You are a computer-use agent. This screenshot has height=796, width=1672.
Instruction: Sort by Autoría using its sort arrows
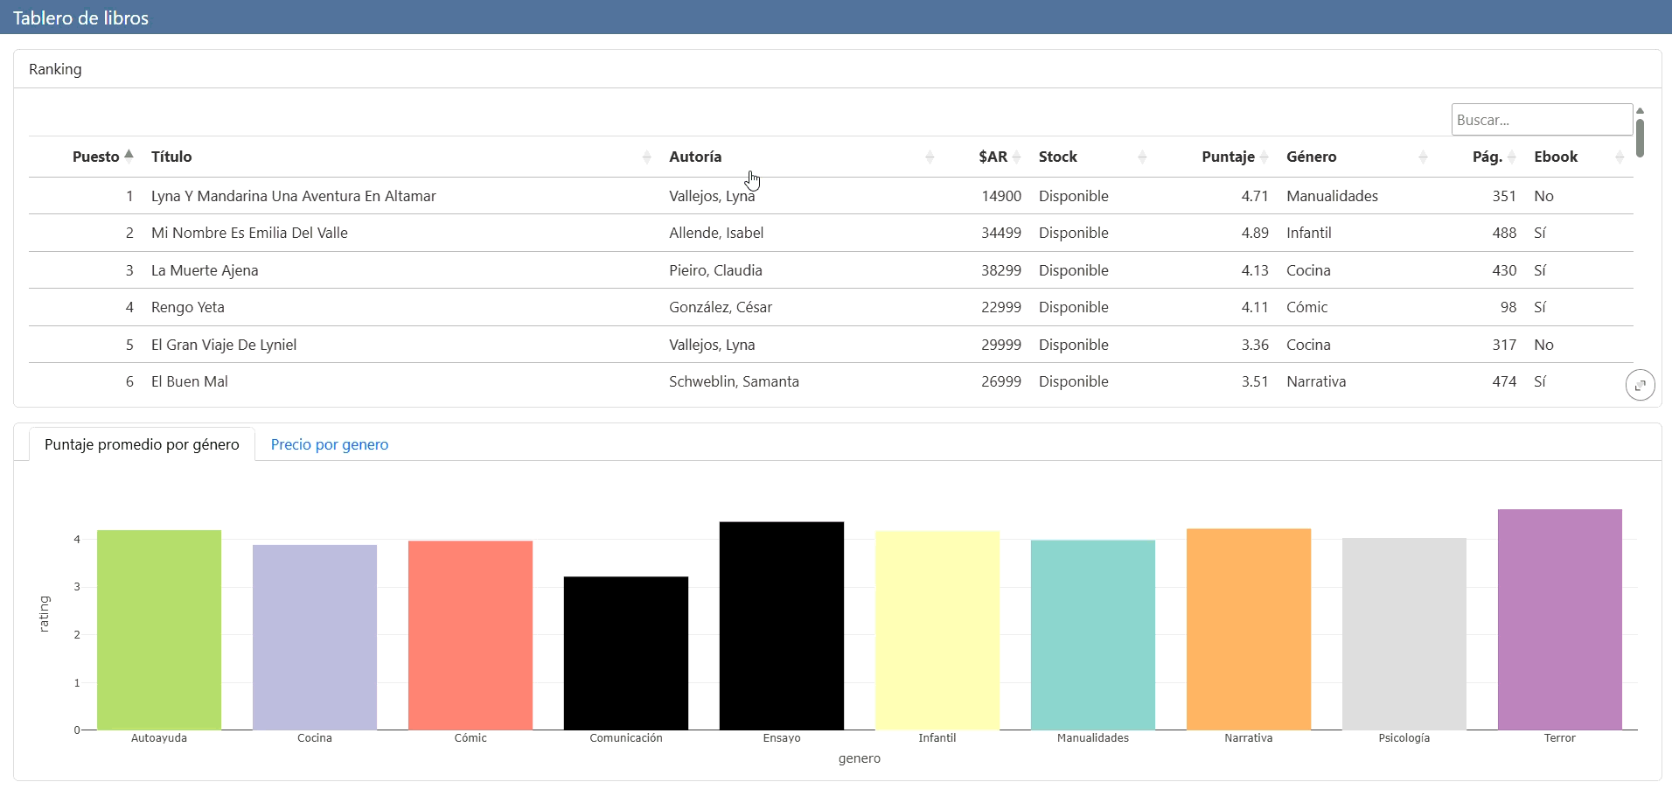pyautogui.click(x=929, y=157)
